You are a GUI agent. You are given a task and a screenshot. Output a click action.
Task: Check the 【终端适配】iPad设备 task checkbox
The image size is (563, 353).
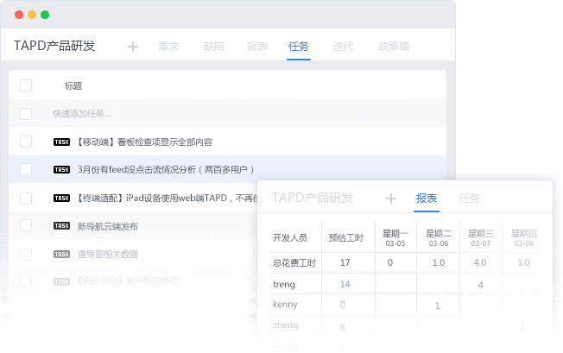(26, 198)
